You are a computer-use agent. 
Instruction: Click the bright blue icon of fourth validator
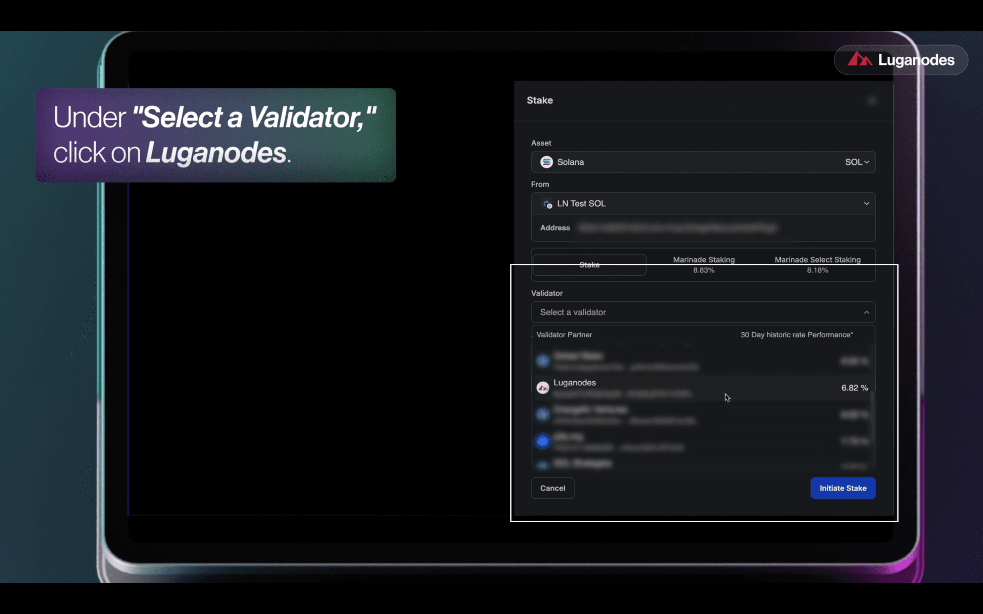(543, 441)
